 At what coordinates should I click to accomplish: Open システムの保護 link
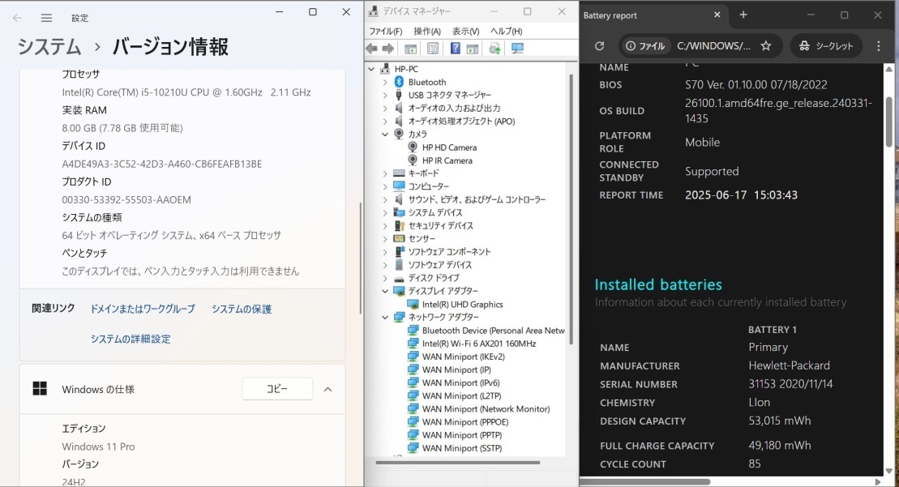coord(242,309)
